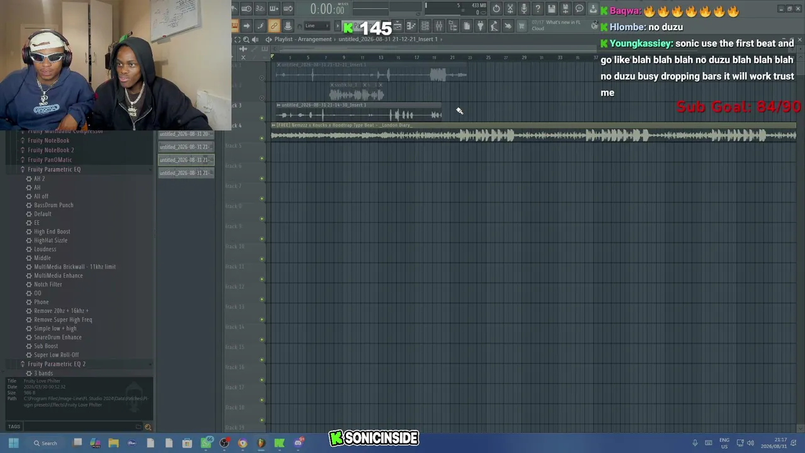The width and height of the screenshot is (805, 453).
Task: Toggle the link (multilink controllers) button
Action: pos(274,26)
